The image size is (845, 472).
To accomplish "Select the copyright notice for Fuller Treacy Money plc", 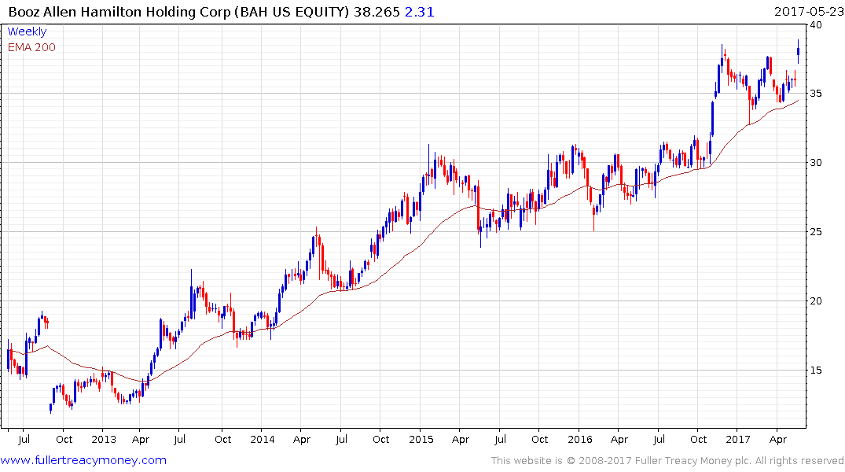I will coord(667,461).
